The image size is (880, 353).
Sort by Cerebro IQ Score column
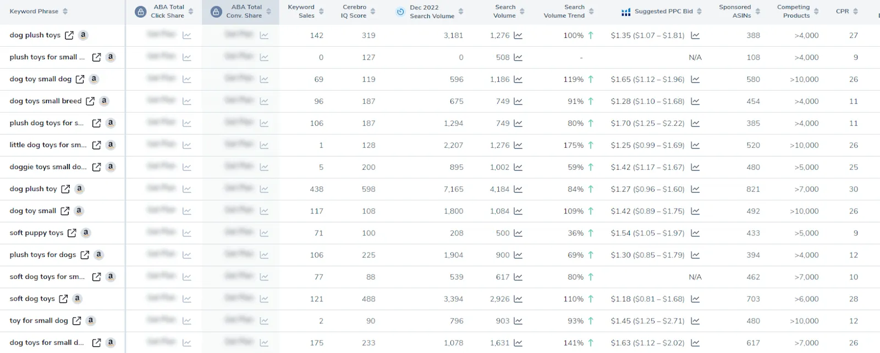[x=373, y=12]
